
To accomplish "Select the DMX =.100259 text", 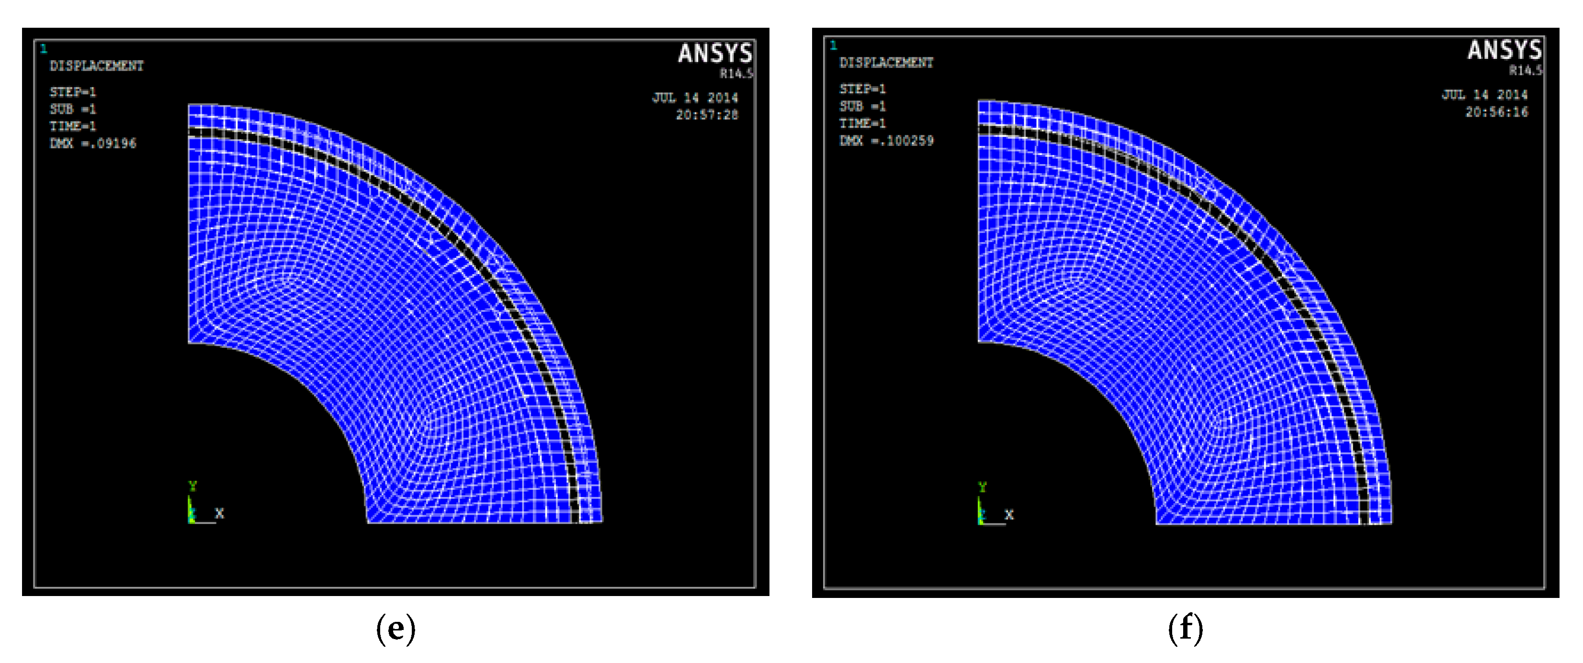I will pyautogui.click(x=886, y=141).
